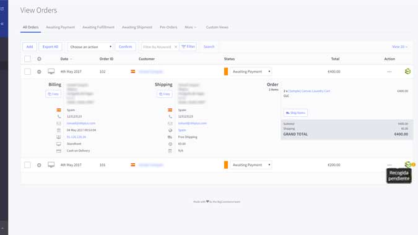
Task: Copy the billing address
Action: [53, 94]
